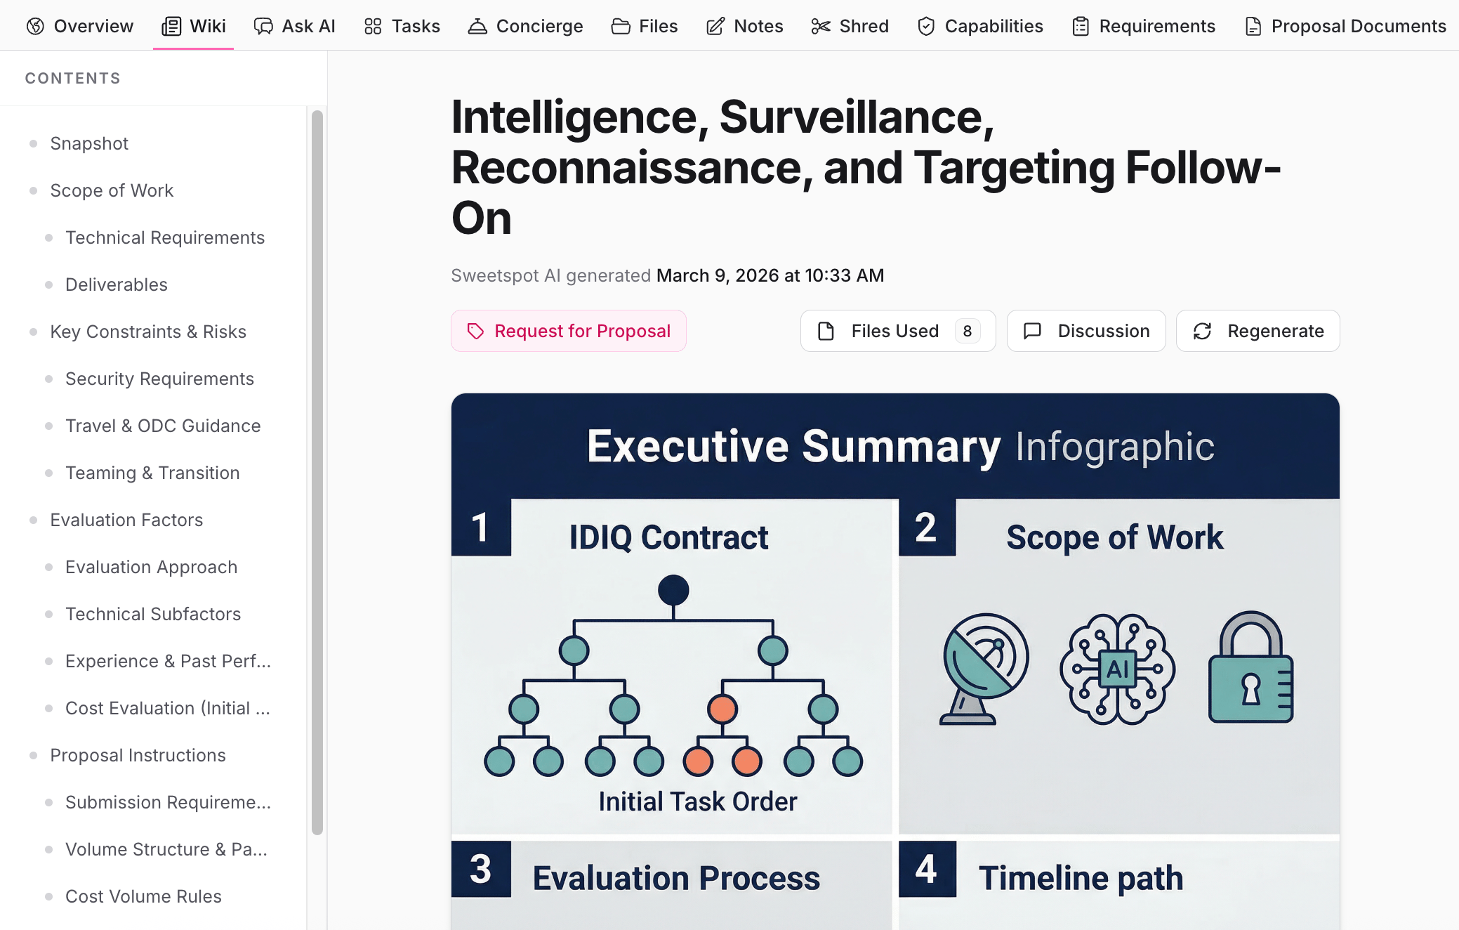Viewport: 1459px width, 930px height.
Task: Click the Files folder icon
Action: [621, 27]
